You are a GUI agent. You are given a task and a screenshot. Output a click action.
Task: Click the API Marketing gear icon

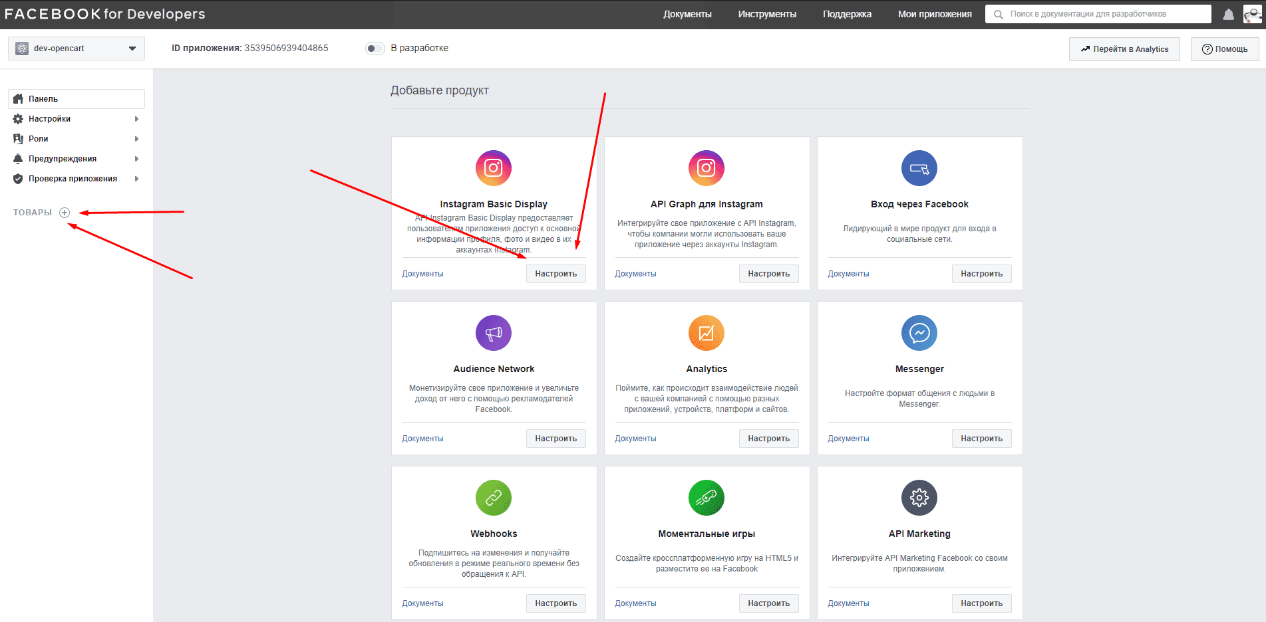pos(919,498)
